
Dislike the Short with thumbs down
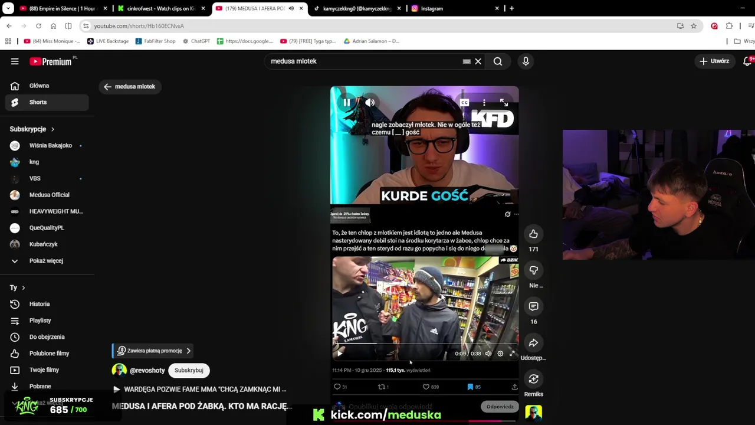[533, 270]
